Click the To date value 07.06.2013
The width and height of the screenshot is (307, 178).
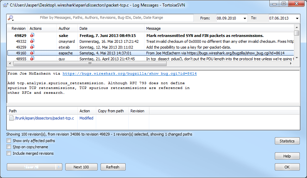tap(279, 18)
